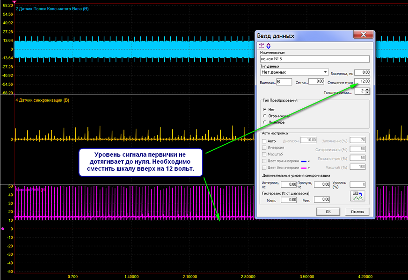This screenshot has width=408, height=280.
Task: Click the magenta zero marker on channel 5 axis
Action: (3, 229)
